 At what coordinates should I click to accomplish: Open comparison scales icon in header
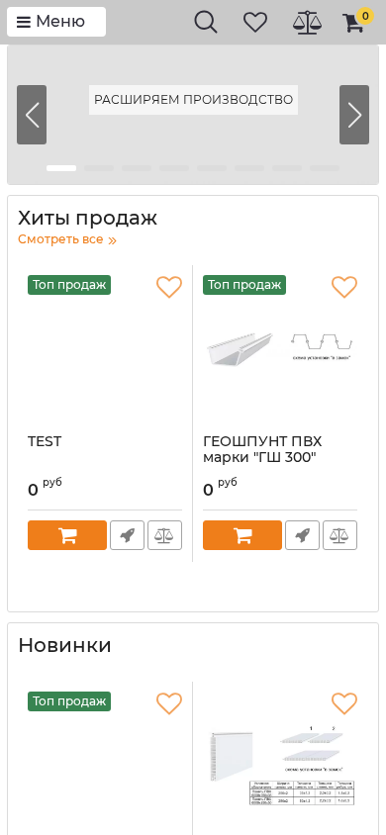307,23
